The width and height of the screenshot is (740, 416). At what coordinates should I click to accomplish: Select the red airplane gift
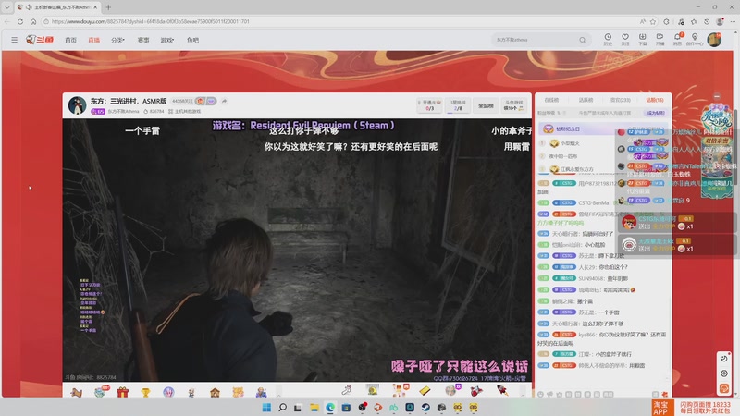click(x=476, y=390)
